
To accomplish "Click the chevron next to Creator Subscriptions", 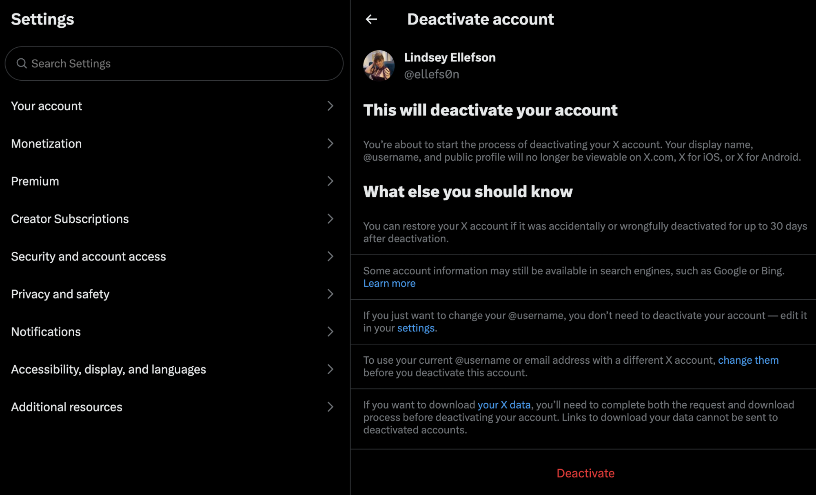I will pyautogui.click(x=330, y=219).
